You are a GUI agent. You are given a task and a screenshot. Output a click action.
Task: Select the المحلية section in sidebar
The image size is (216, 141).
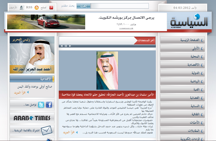pos(182,57)
